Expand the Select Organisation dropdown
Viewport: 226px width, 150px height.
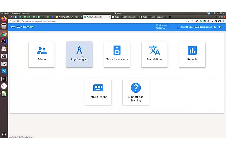pyautogui.click(x=167, y=28)
